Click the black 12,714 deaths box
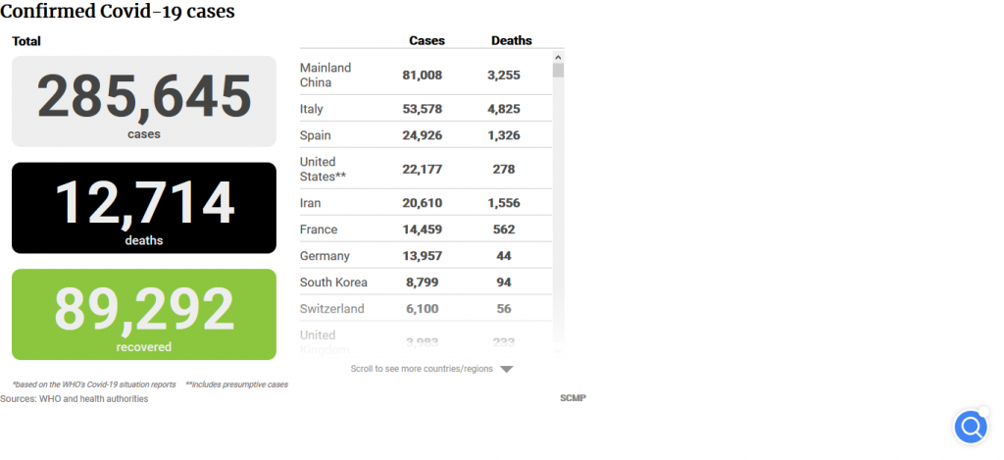This screenshot has height=460, width=1004. [144, 208]
